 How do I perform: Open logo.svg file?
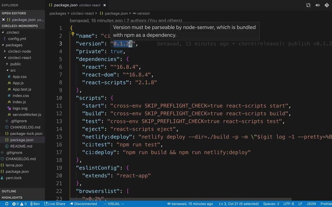(20, 108)
